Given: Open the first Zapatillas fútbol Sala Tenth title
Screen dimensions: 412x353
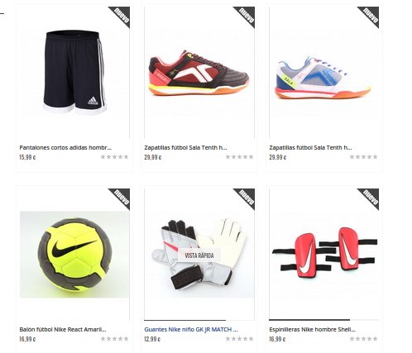Looking at the screenshot, I should tap(185, 147).
